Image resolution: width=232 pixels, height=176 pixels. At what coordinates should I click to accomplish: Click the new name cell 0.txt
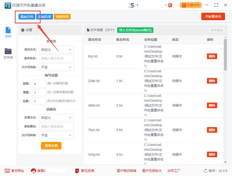(119, 56)
